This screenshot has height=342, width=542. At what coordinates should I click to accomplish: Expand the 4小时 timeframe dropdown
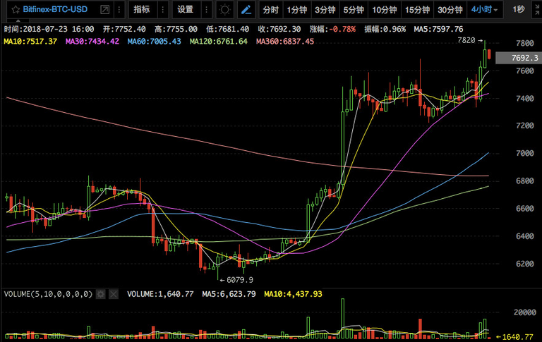(485, 9)
